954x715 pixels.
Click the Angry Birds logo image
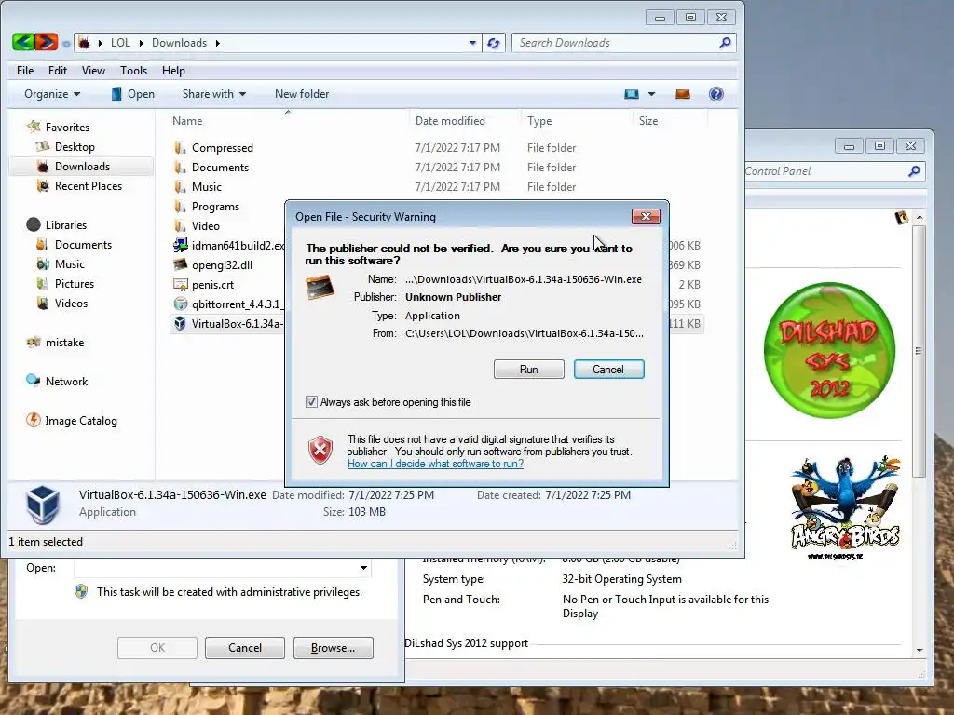[x=845, y=506]
